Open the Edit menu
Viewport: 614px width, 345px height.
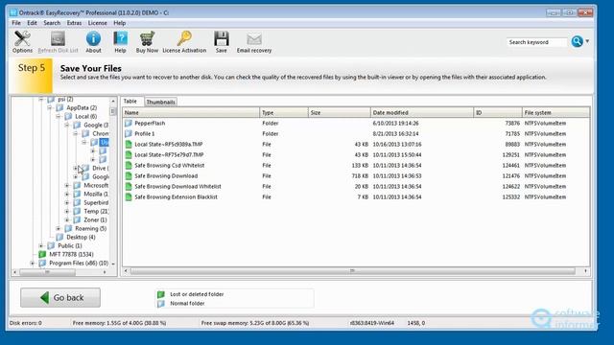[x=32, y=23]
